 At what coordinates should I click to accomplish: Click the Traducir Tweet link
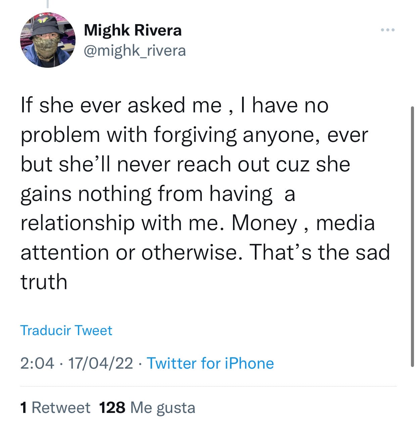click(x=66, y=330)
